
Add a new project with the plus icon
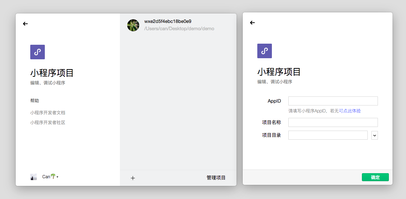pos(133,178)
